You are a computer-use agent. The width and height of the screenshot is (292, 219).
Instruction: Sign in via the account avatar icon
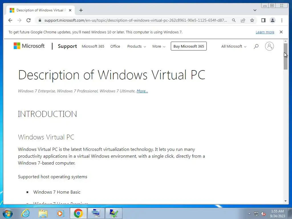[269, 46]
